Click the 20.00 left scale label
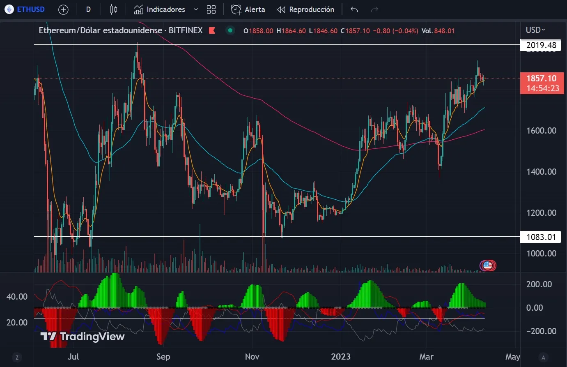Image resolution: width=567 pixels, height=367 pixels. 17,323
